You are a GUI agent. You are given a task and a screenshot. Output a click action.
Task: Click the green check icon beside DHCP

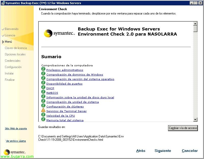tap(43, 87)
